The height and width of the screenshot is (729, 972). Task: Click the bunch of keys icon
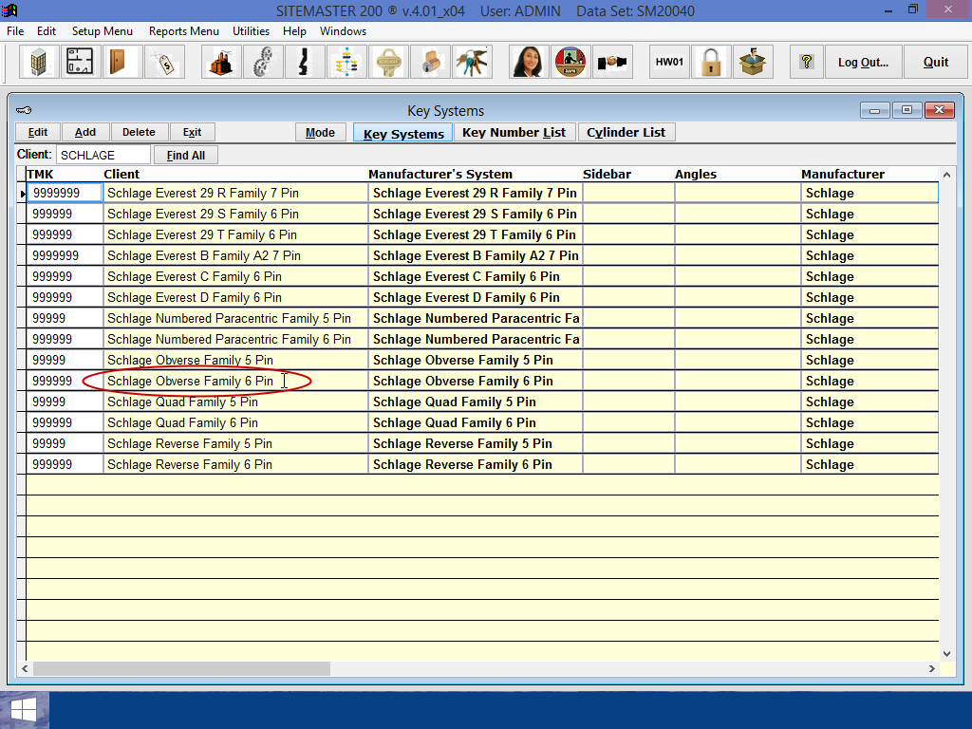pyautogui.click(x=472, y=62)
